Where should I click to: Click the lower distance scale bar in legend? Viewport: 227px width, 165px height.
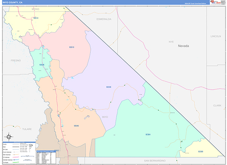pyautogui.click(x=27, y=160)
